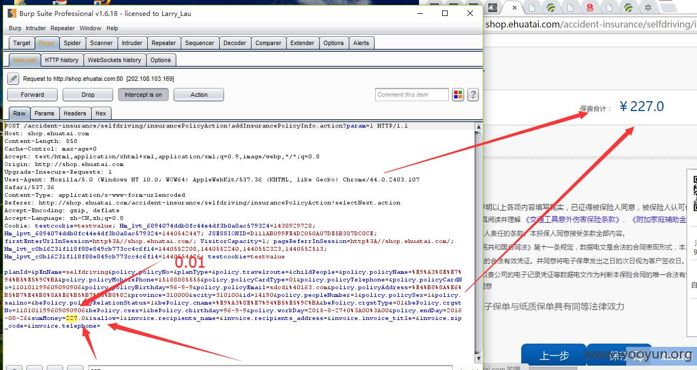Open the Repeater menu in menu bar
The image size is (697, 370).
[63, 28]
